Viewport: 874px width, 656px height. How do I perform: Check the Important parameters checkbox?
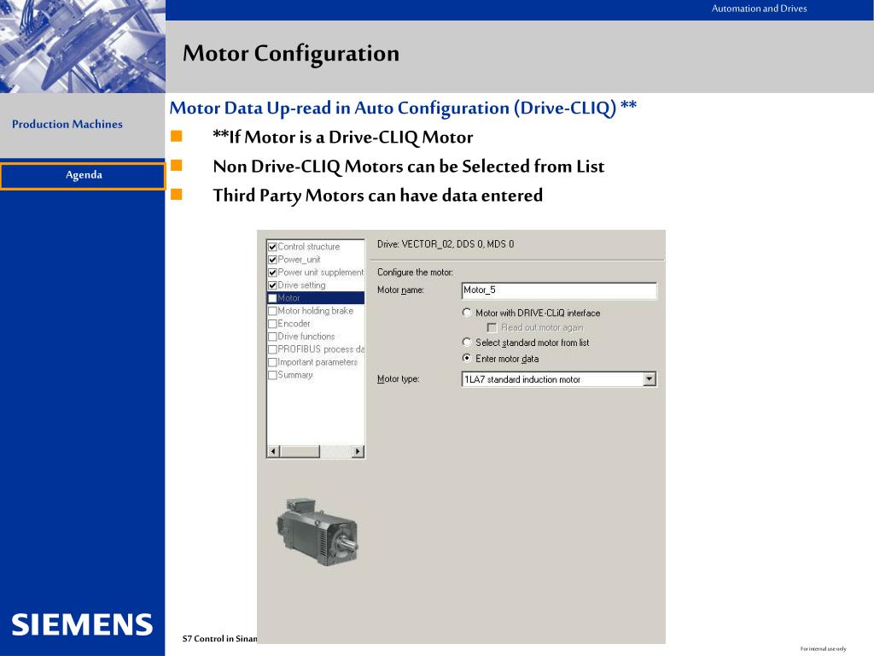click(x=272, y=362)
